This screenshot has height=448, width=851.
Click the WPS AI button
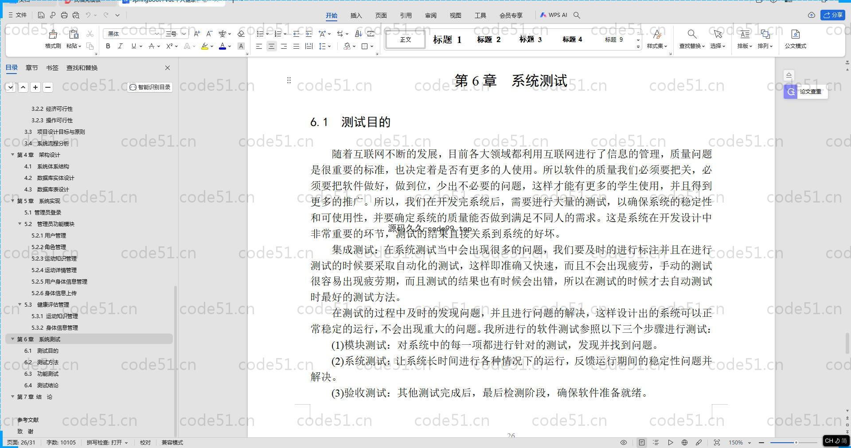(x=554, y=15)
